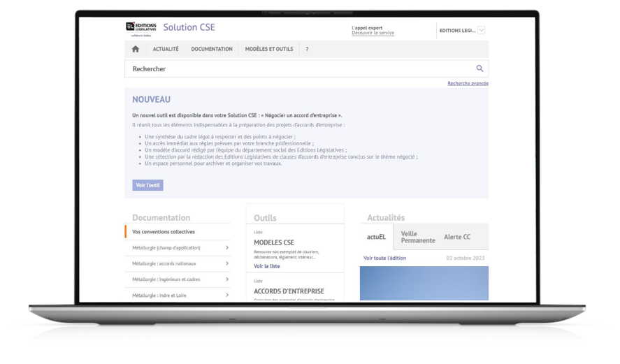Viewport: 620px width, 364px height.
Task: Open the ACCORDS D'ENTREPRISE tool heading
Action: [x=289, y=291]
